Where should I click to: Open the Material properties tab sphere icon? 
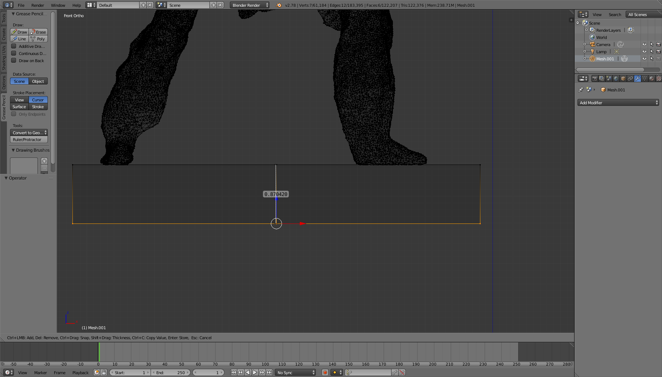[x=652, y=79]
